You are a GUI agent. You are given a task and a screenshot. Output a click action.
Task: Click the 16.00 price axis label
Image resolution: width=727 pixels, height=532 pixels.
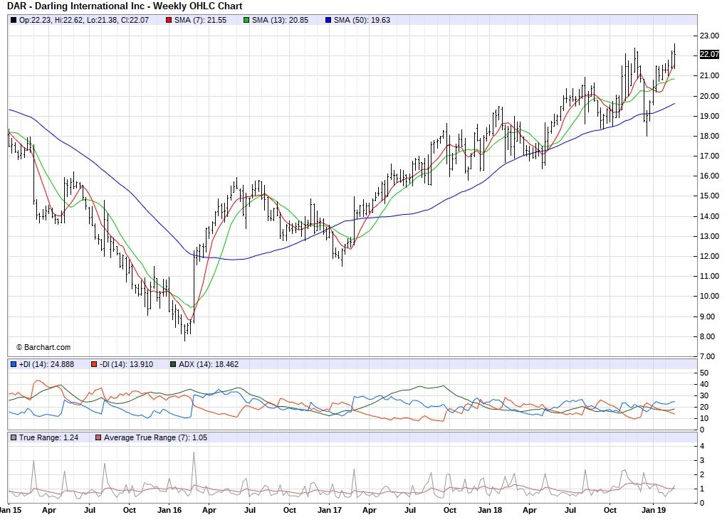point(709,176)
